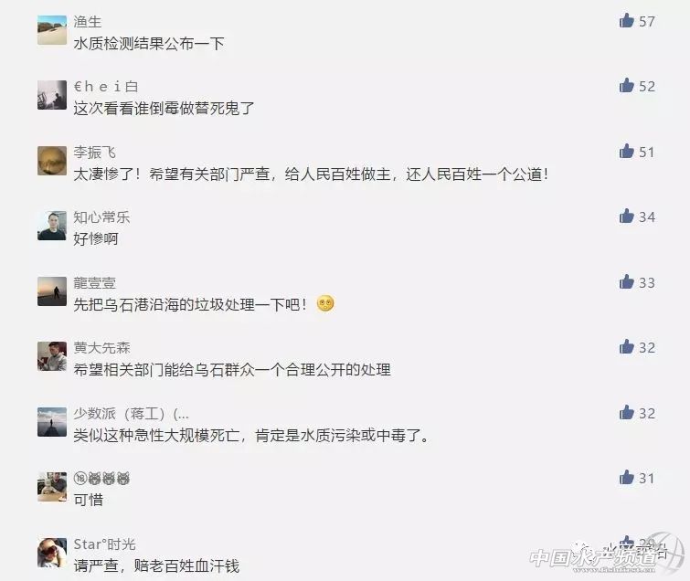Click username 黄大先森
This screenshot has height=581, width=690.
pyautogui.click(x=101, y=348)
